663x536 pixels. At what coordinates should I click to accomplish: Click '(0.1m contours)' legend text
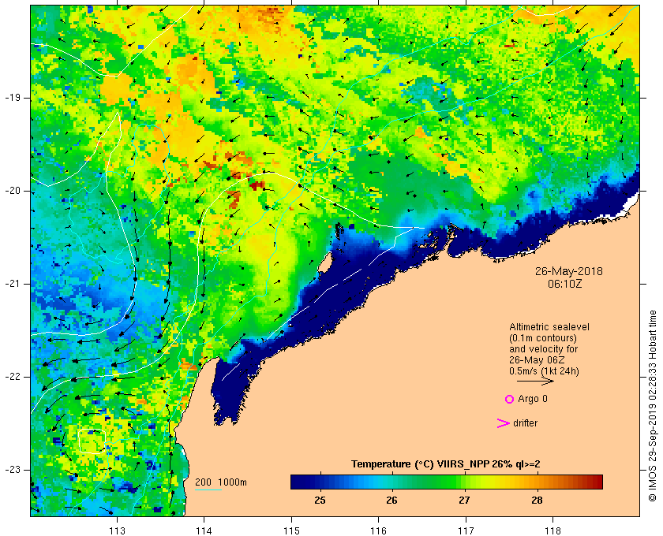pos(543,338)
